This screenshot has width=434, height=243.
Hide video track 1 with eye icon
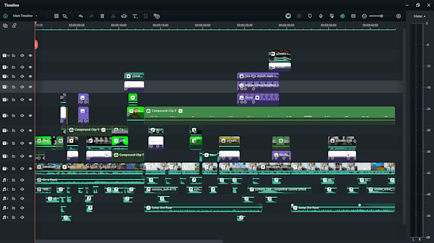click(x=30, y=169)
